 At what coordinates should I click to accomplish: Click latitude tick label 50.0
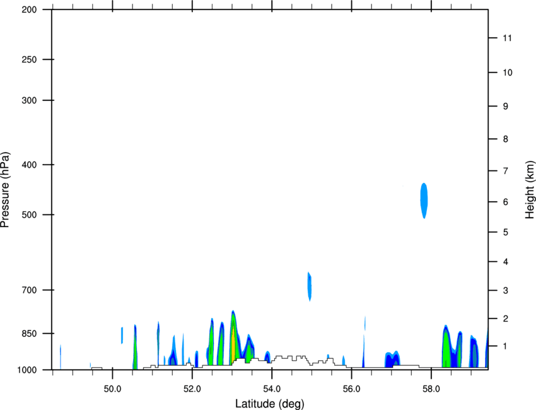112,389
